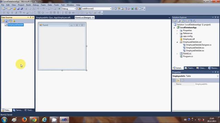Click View Designer icon in Solution Explorer
The width and height of the screenshot is (220, 123).
pos(191,21)
